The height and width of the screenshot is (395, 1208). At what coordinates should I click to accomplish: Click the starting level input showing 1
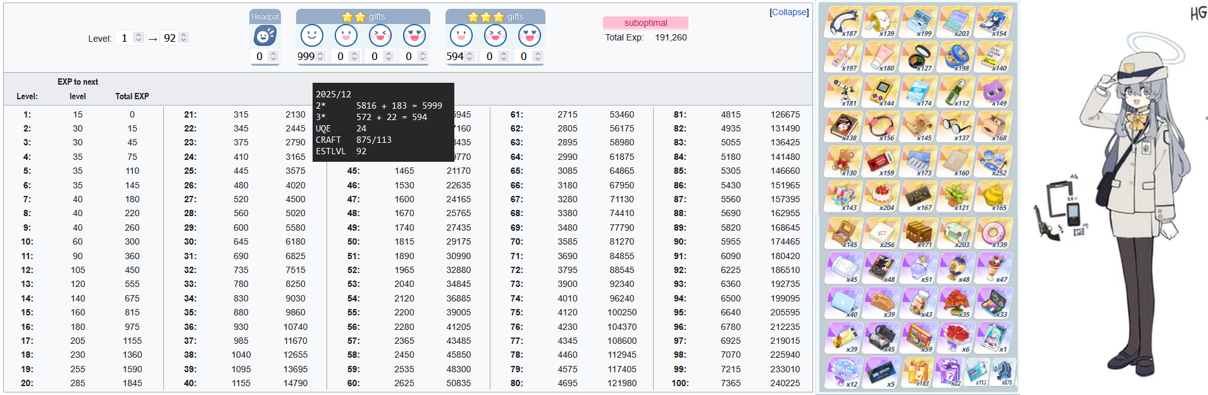pos(130,38)
